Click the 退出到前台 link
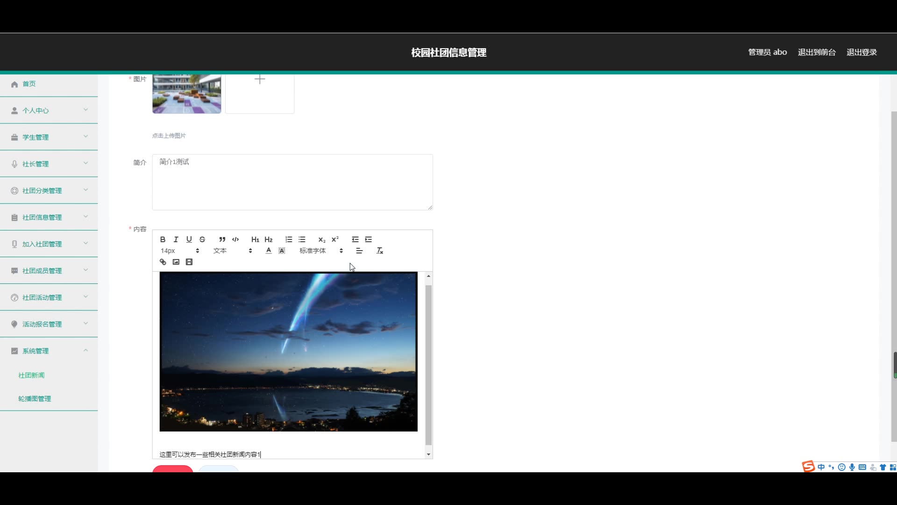This screenshot has height=505, width=897. point(817,52)
